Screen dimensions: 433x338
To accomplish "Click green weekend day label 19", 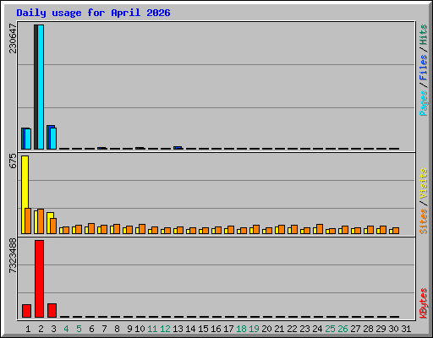I will point(254,329).
